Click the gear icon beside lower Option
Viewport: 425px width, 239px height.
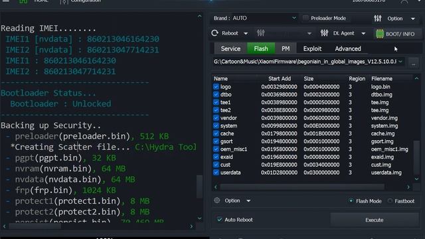coord(217,200)
